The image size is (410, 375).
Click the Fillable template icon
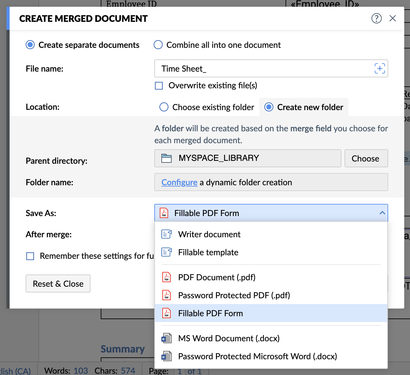click(167, 252)
